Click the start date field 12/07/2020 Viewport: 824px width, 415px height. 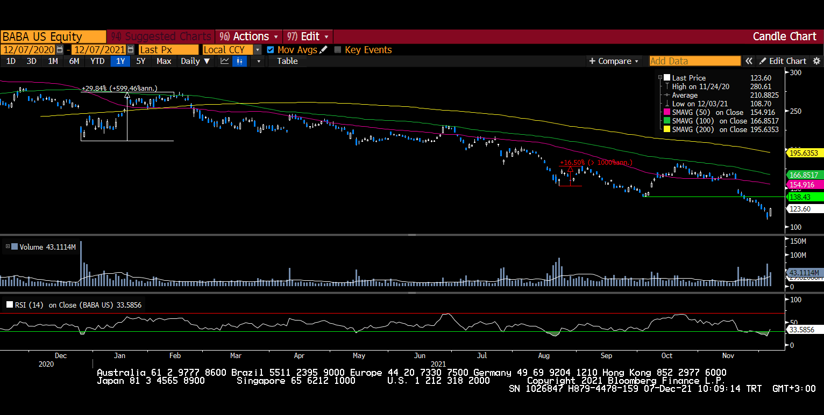point(29,49)
